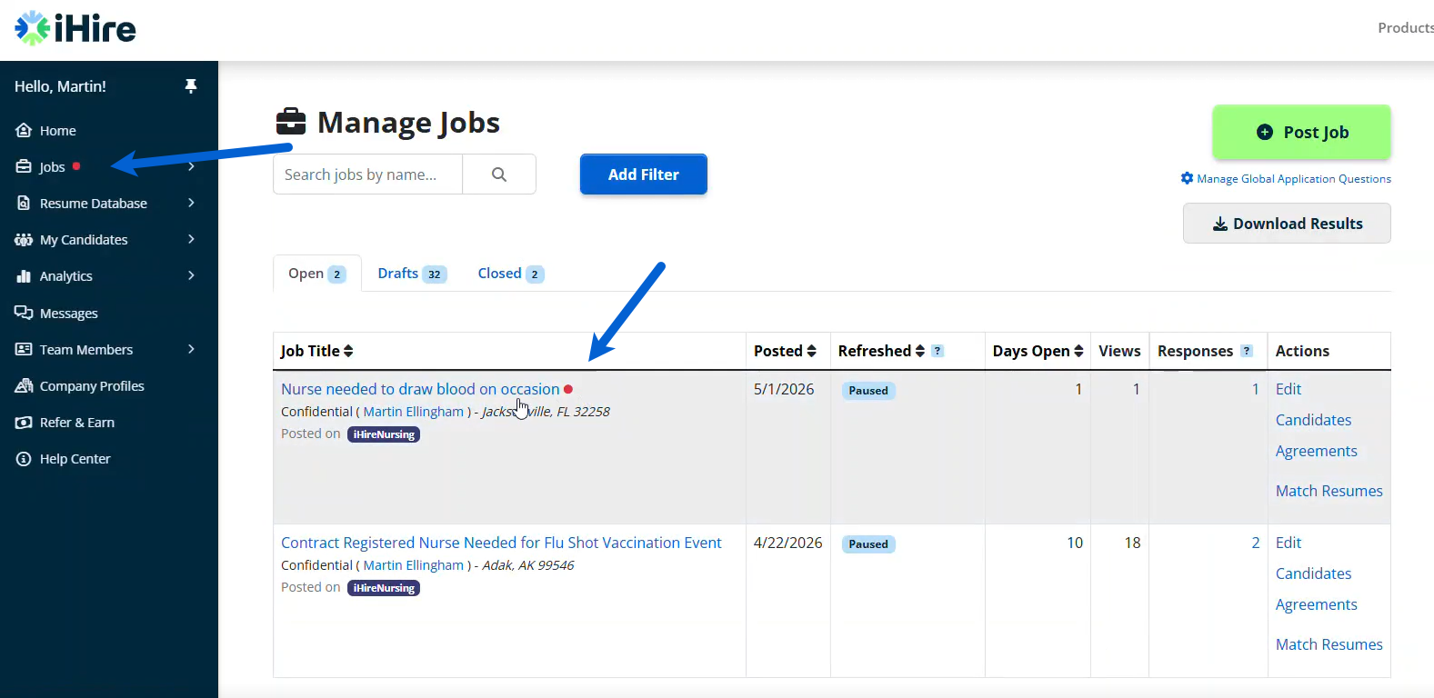
Task: Click the iHireNursing badge in the flu shot row
Action: (384, 588)
